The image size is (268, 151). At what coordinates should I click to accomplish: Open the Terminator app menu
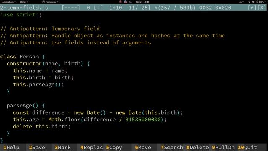coord(50,2)
